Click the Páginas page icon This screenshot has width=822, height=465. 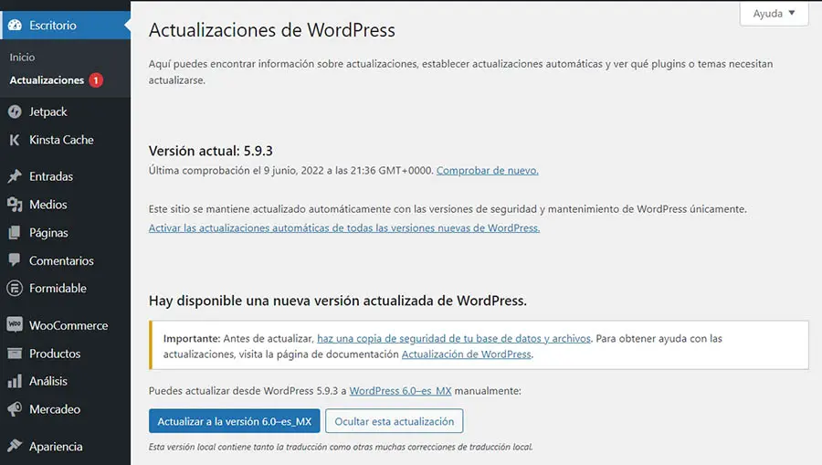(15, 233)
